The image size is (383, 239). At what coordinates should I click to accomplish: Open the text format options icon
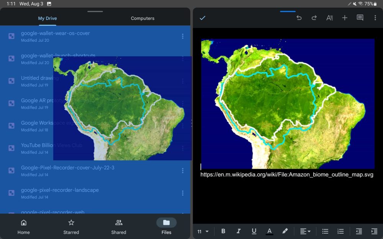[x=329, y=18]
